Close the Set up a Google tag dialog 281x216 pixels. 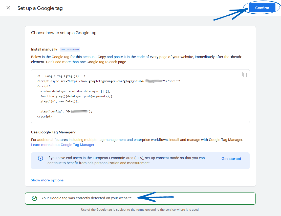click(8, 8)
